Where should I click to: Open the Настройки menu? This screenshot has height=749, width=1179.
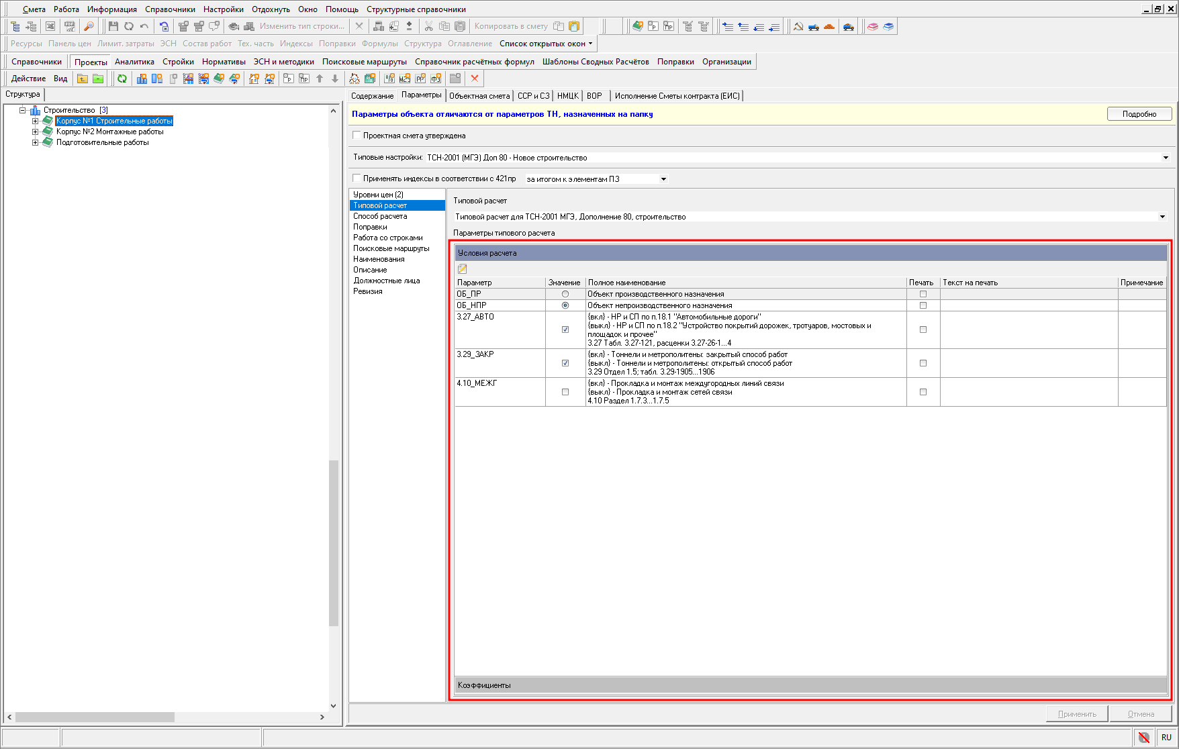[223, 9]
